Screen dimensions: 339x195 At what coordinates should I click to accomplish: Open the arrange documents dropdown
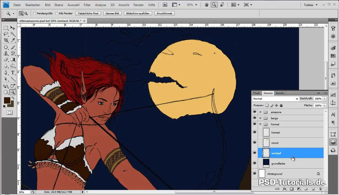235,5
